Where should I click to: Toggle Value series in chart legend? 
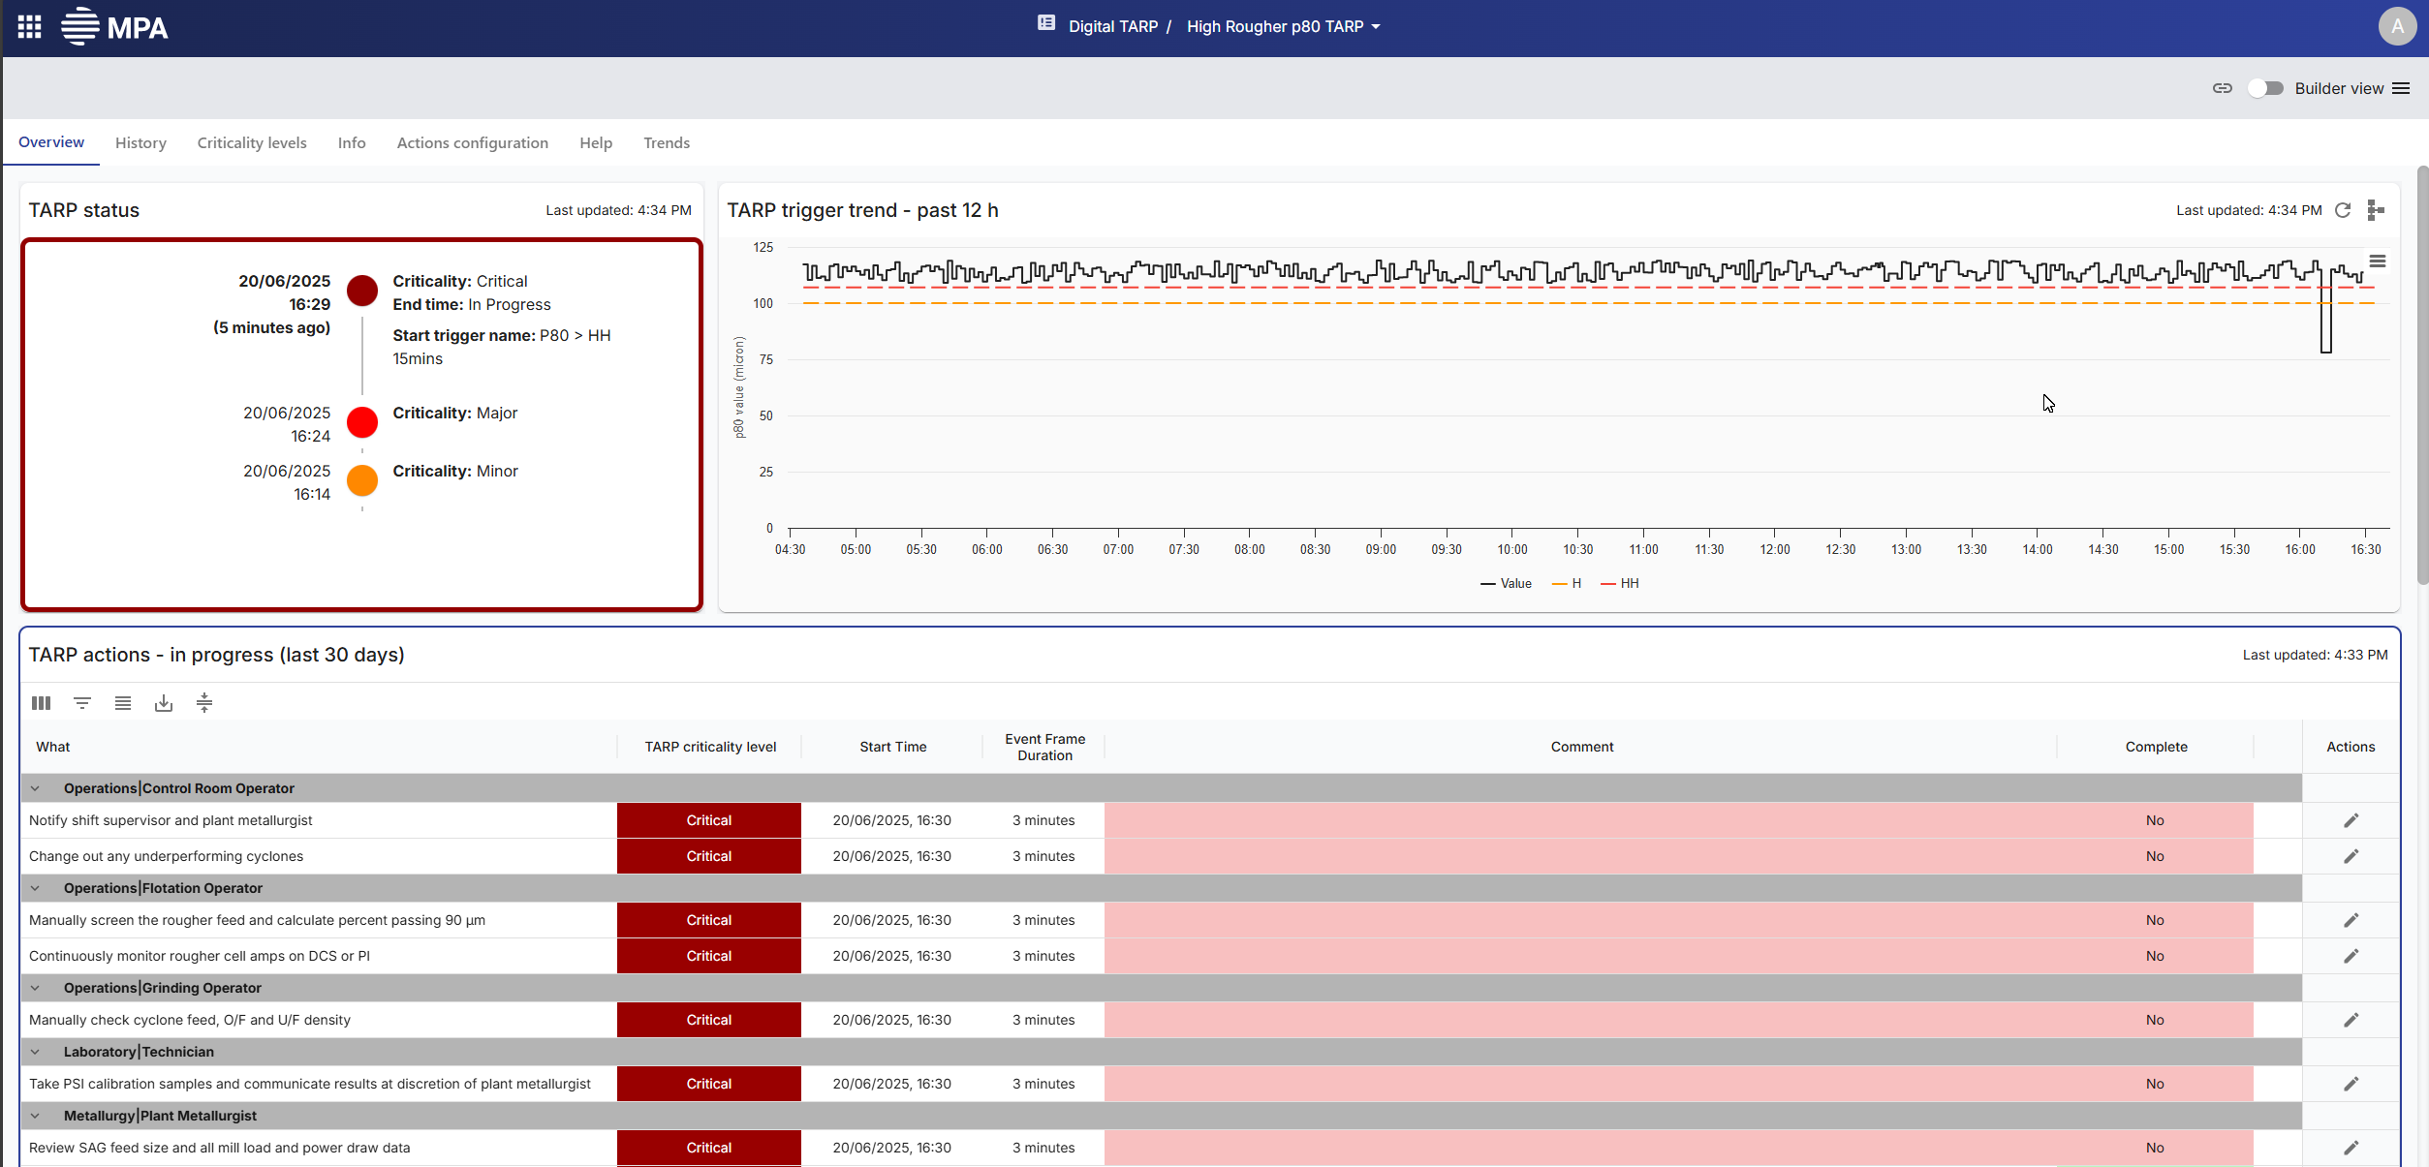tap(1507, 583)
